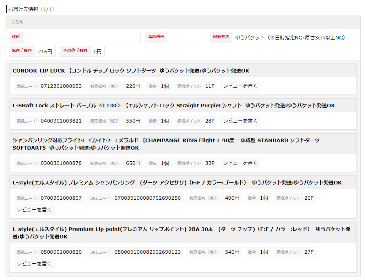365x280 pixels.
Task: Open L-style プレミアム シャンパンリング product title
Action: click(177, 183)
